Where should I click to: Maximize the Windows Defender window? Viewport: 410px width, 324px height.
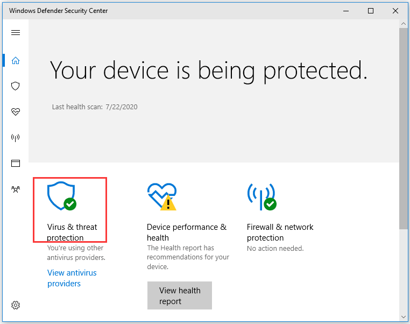[x=371, y=11]
